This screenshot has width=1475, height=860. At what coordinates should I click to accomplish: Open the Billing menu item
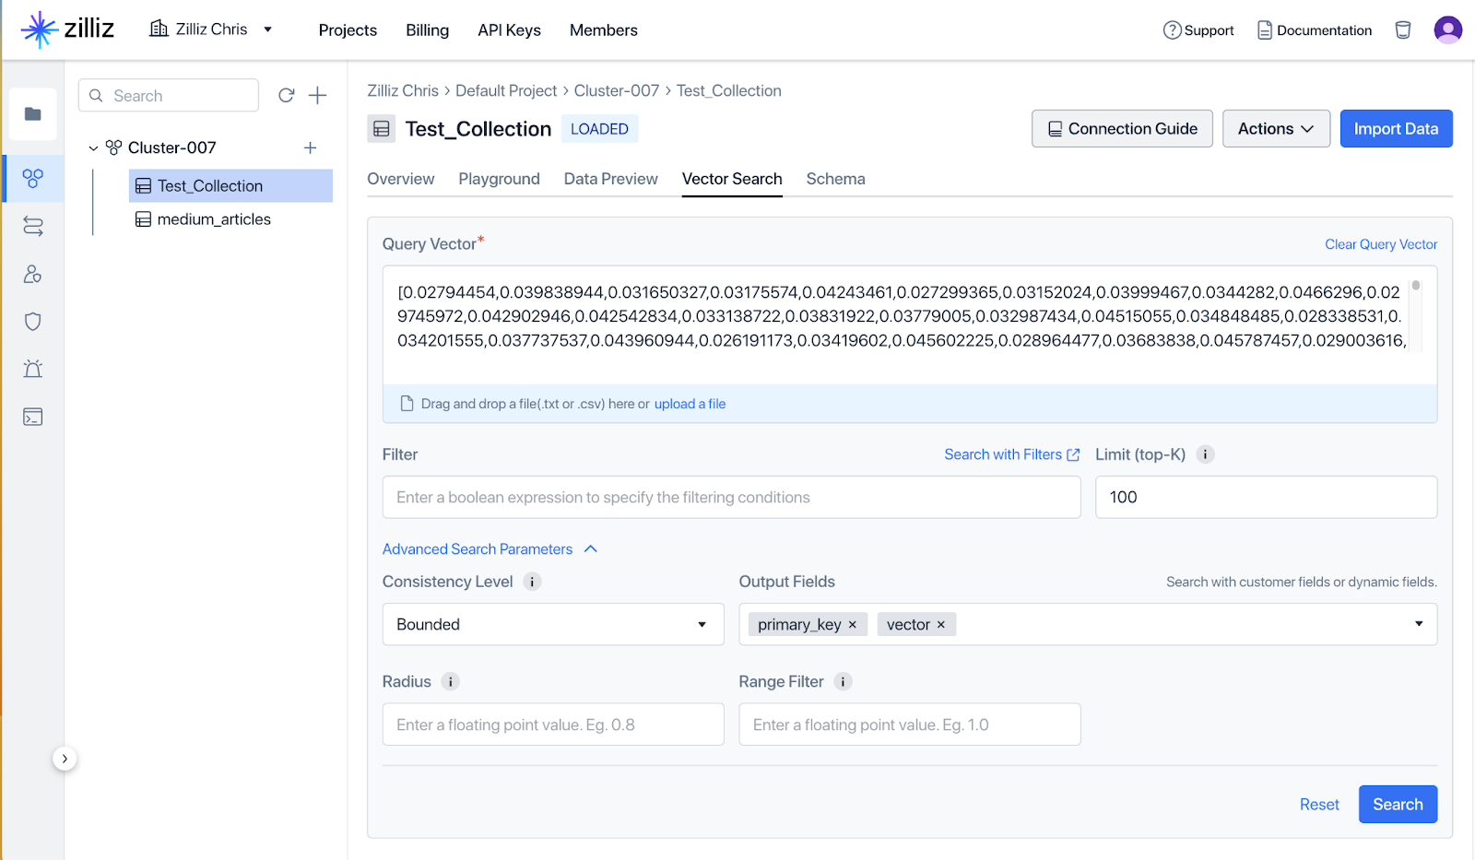tap(427, 29)
